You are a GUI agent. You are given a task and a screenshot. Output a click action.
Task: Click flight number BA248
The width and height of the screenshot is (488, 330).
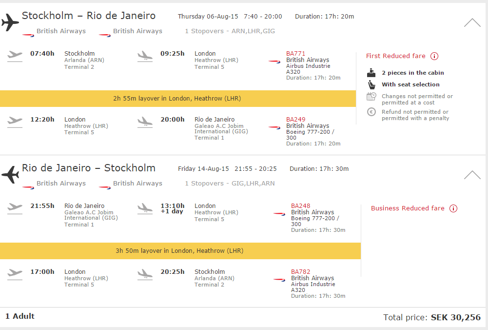tap(300, 206)
